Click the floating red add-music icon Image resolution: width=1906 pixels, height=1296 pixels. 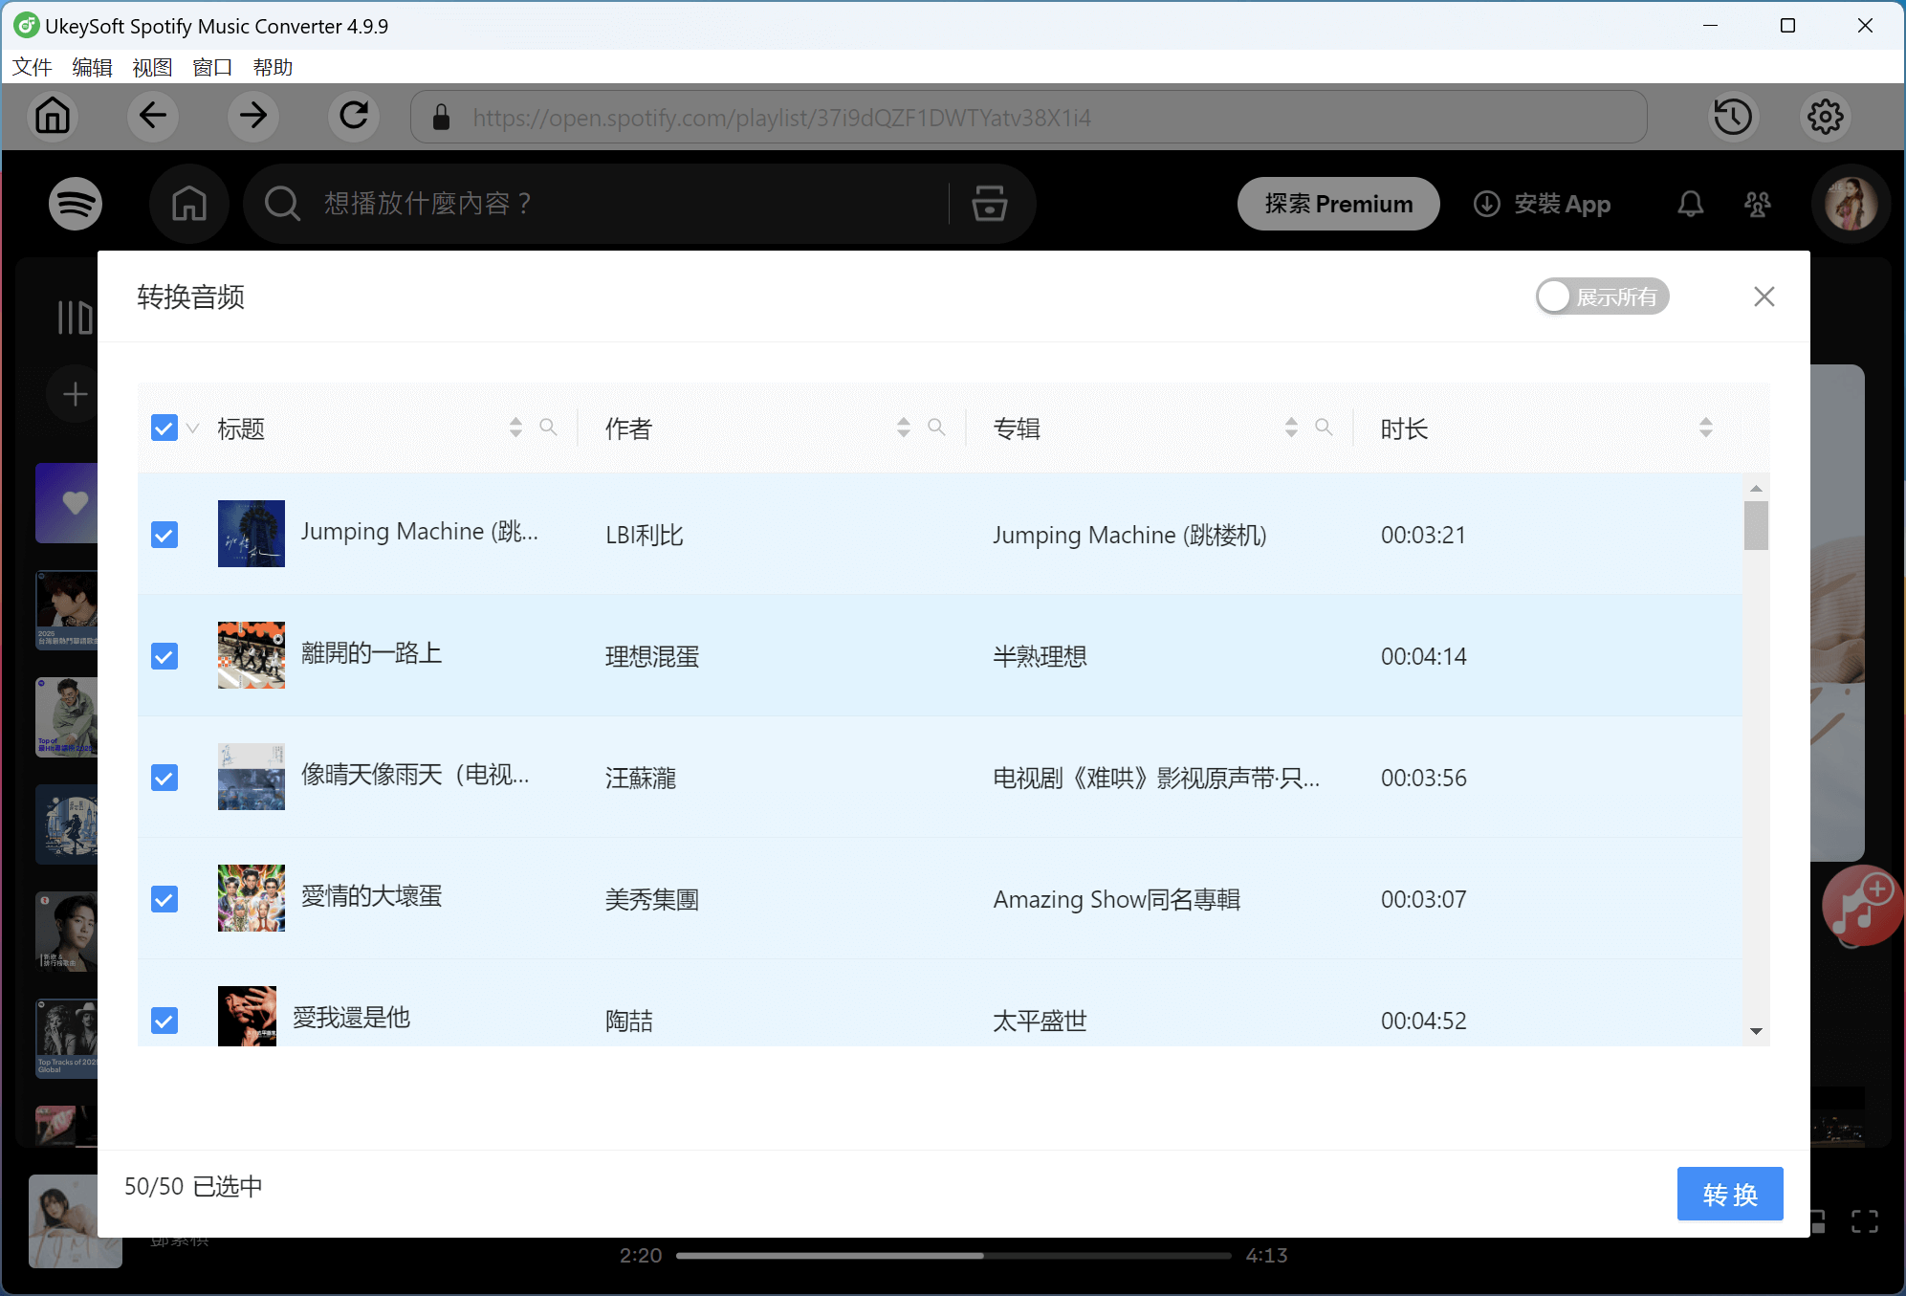click(x=1860, y=906)
